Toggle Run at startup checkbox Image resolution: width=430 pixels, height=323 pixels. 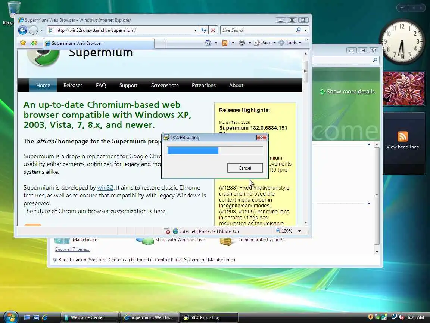55,260
